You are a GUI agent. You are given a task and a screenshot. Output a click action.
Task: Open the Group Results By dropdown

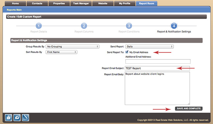[x=73, y=46]
